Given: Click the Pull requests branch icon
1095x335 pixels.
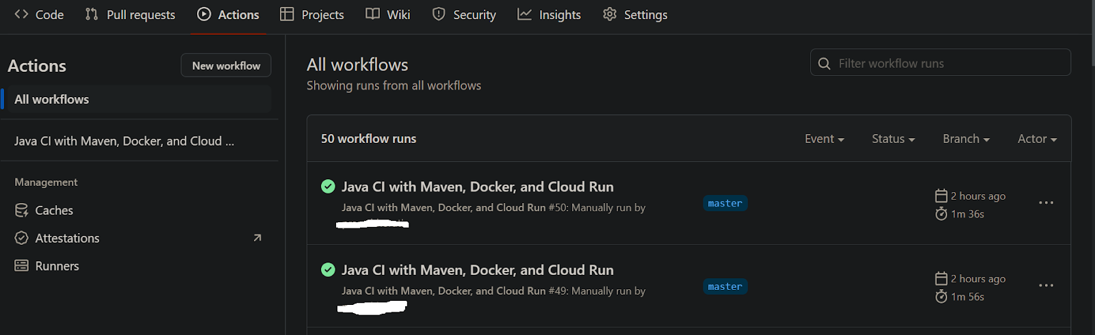Looking at the screenshot, I should click(91, 14).
